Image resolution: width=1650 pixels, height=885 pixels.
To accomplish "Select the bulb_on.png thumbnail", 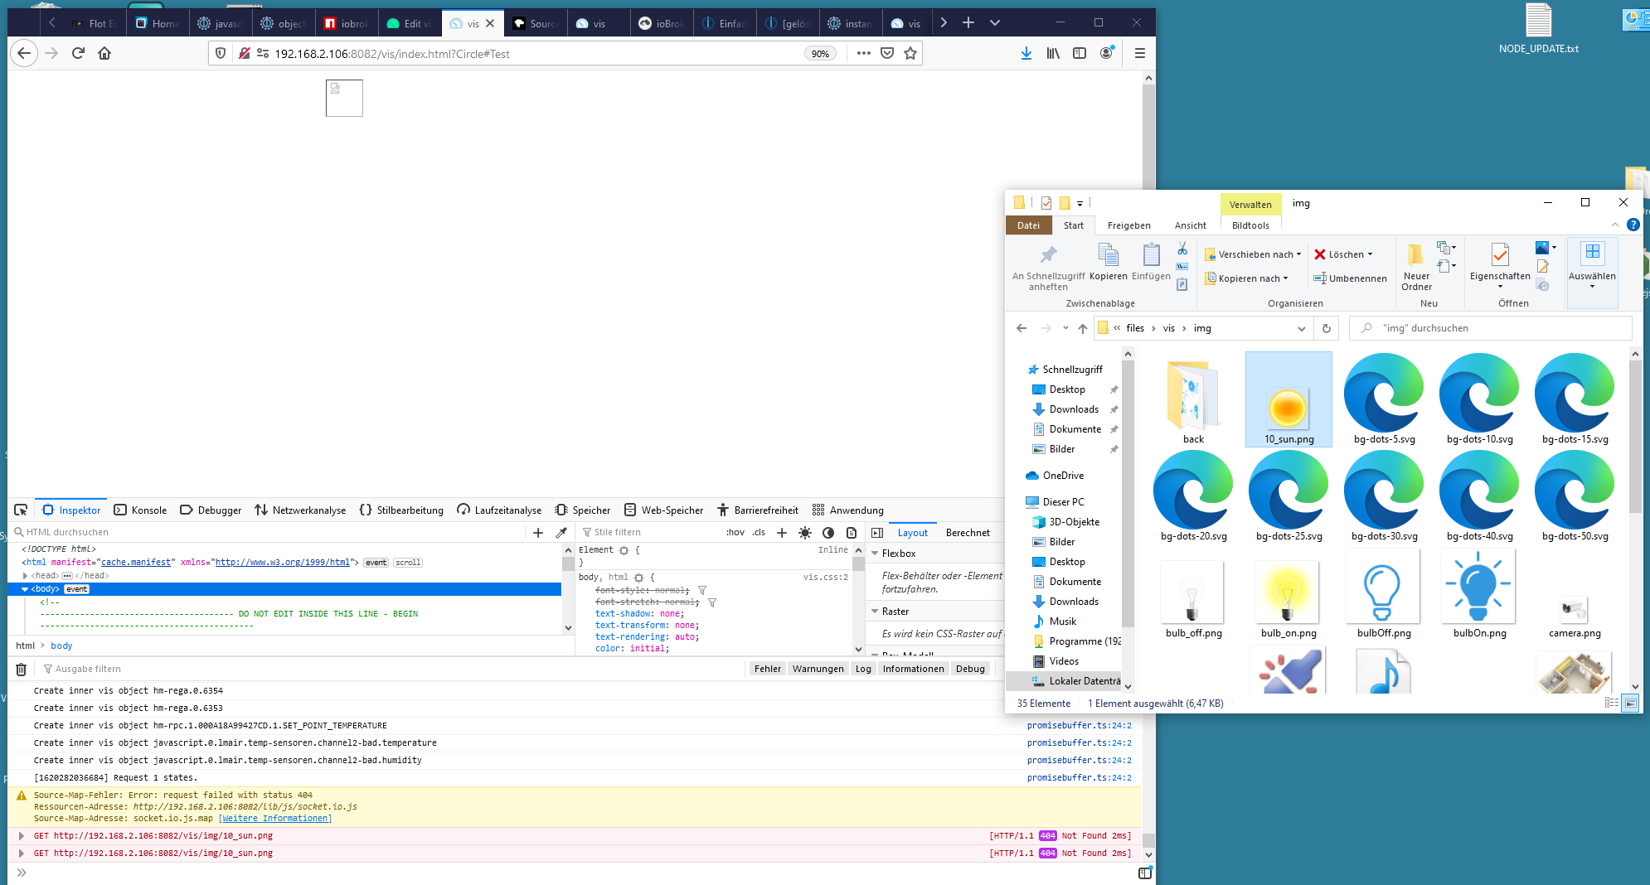I will point(1288,597).
